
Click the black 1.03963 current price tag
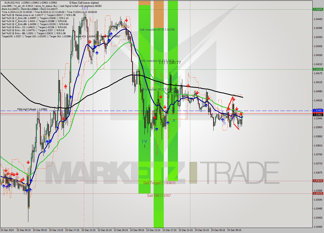318,115
